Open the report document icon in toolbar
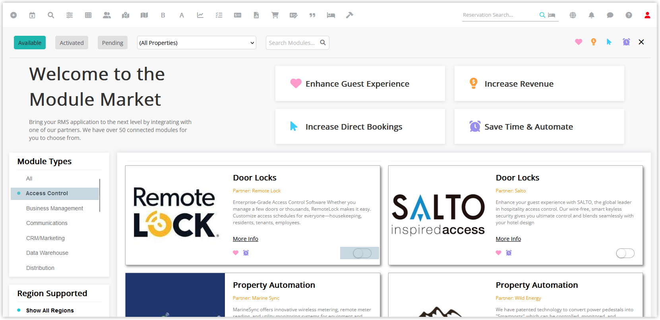Image resolution: width=660 pixels, height=320 pixels. pos(256,15)
